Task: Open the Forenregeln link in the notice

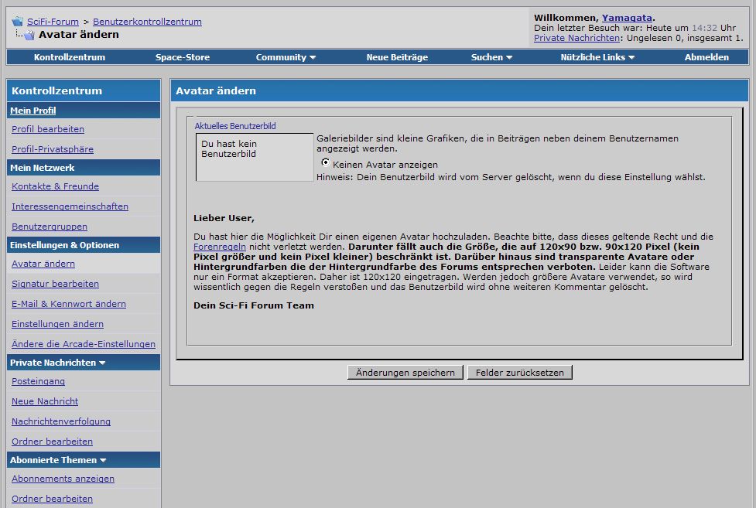Action: click(x=220, y=247)
